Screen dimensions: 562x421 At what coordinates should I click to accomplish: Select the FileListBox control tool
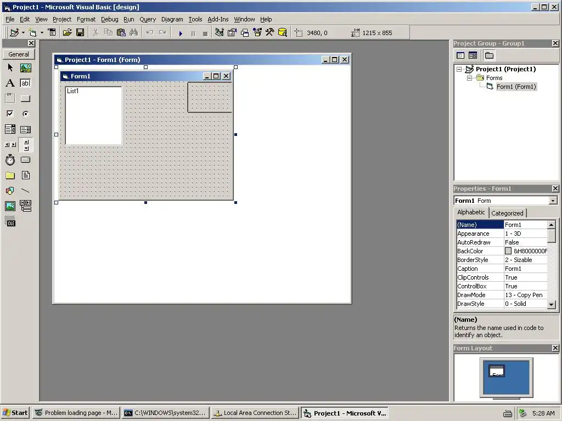(x=25, y=175)
